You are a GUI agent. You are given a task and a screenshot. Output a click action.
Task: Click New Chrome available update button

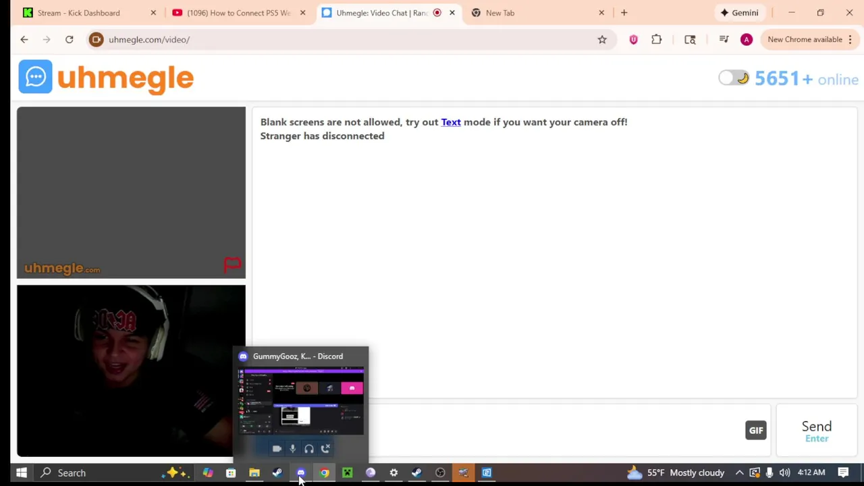coord(805,40)
